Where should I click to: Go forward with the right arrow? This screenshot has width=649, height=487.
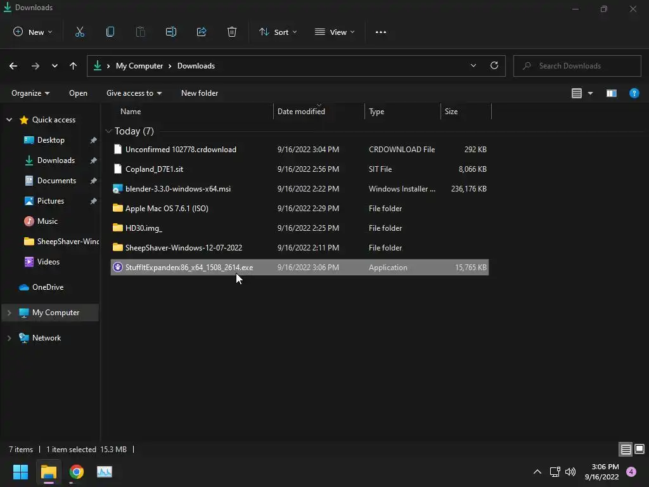click(x=35, y=66)
